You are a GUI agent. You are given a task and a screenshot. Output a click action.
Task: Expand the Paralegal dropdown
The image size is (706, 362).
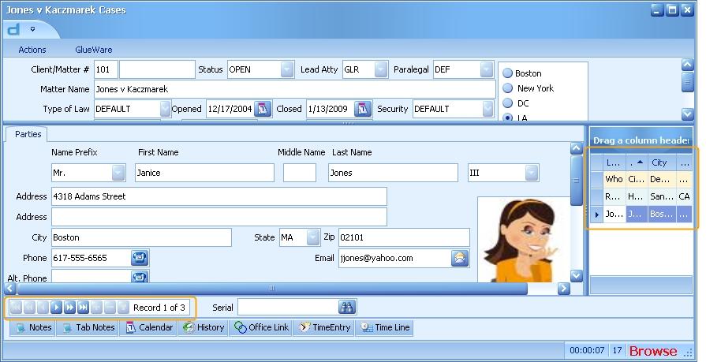[486, 69]
